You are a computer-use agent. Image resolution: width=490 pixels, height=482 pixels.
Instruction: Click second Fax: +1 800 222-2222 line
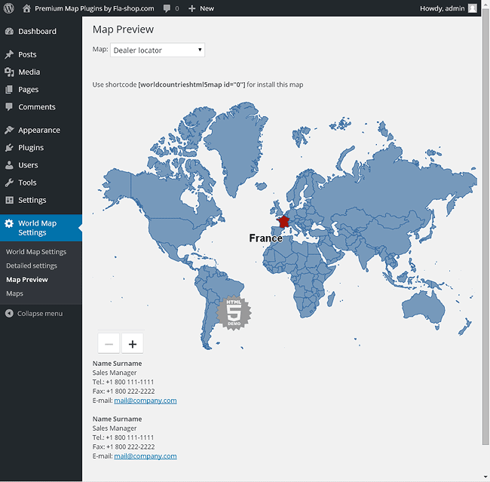pos(124,447)
